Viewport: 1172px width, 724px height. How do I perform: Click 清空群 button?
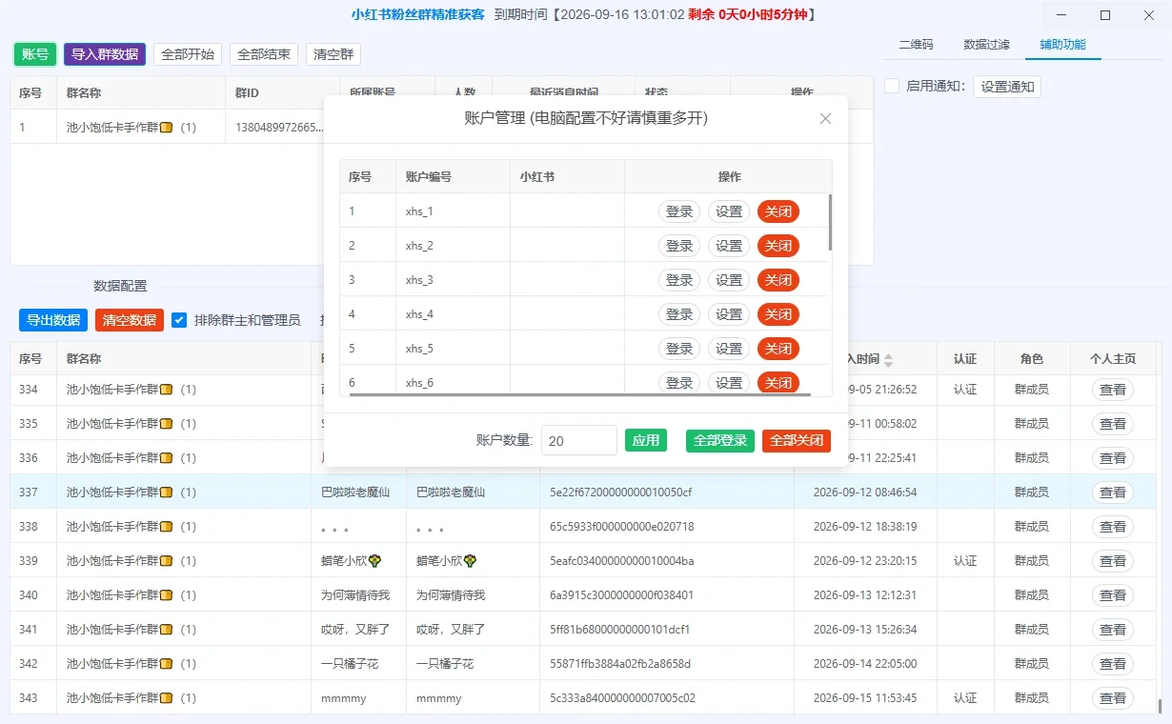(333, 54)
